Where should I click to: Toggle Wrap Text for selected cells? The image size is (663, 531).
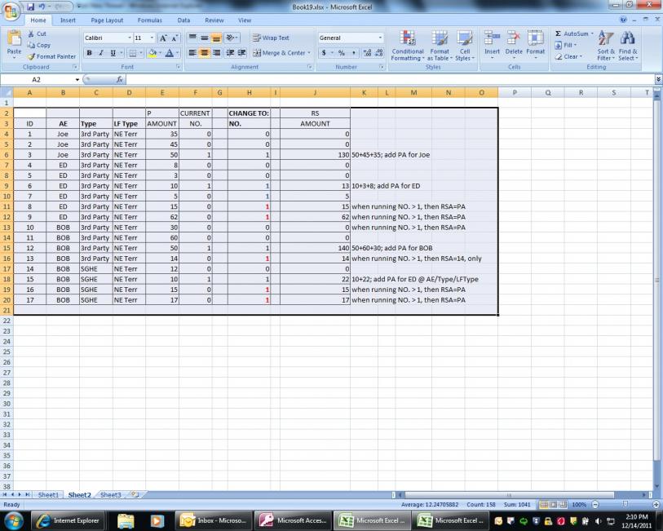coord(271,38)
